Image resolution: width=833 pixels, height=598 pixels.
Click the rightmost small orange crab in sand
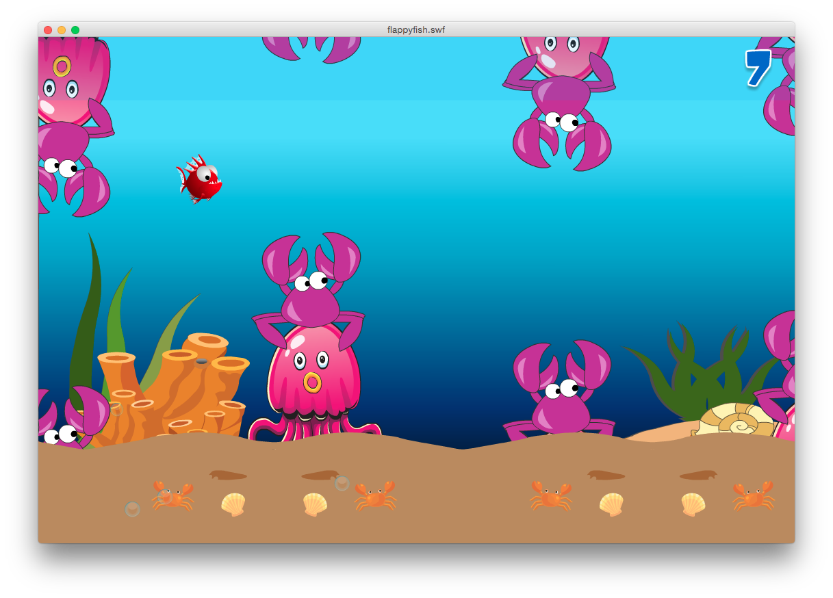[753, 495]
